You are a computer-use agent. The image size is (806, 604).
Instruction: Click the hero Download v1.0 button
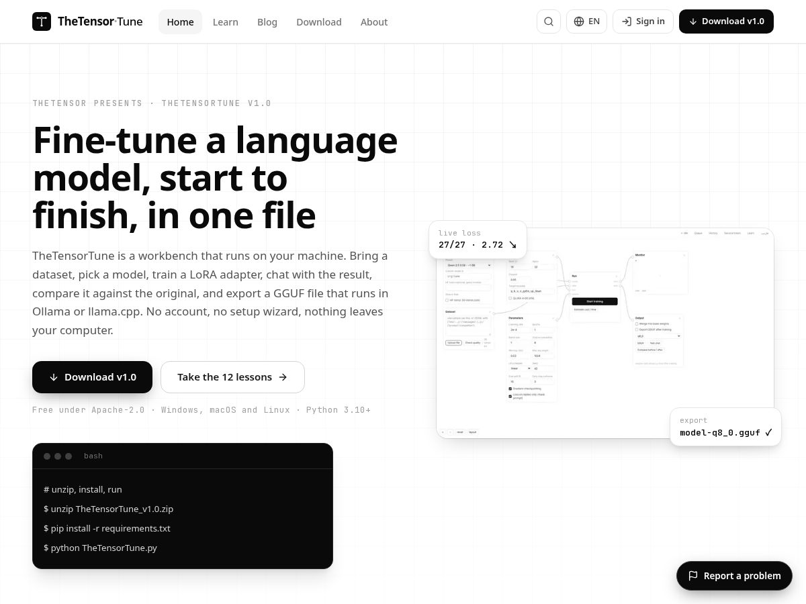coord(92,377)
